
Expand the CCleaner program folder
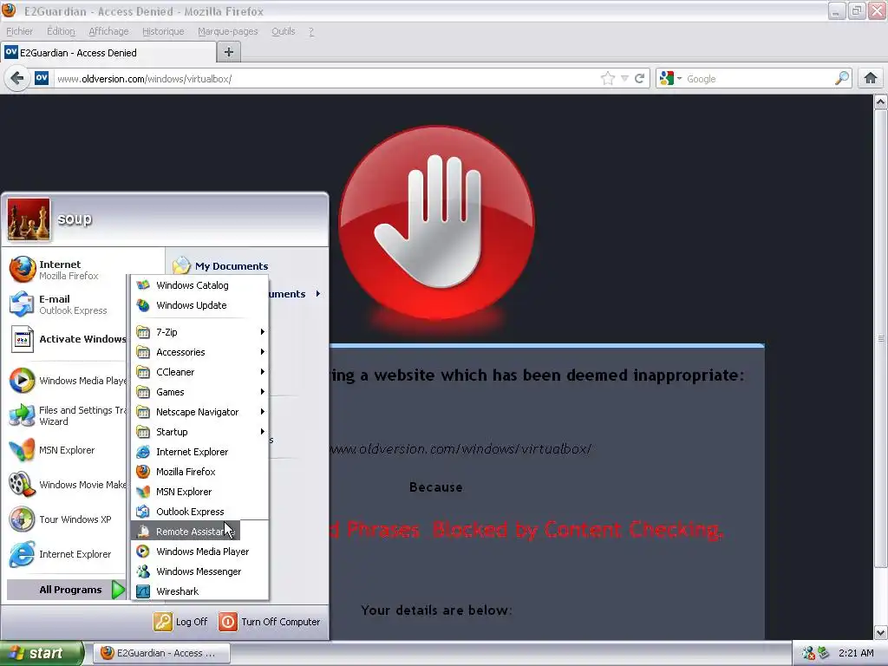click(199, 372)
